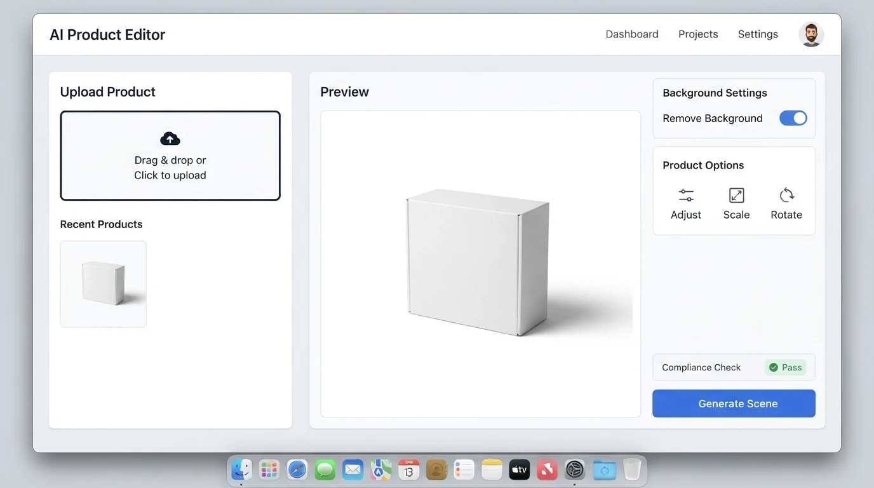This screenshot has width=874, height=488.
Task: Go to the Dashboard menu item
Action: tap(632, 34)
